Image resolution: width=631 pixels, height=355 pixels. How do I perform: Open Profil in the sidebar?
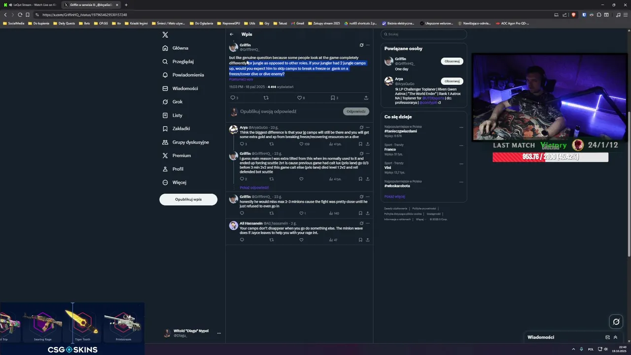coord(173,169)
